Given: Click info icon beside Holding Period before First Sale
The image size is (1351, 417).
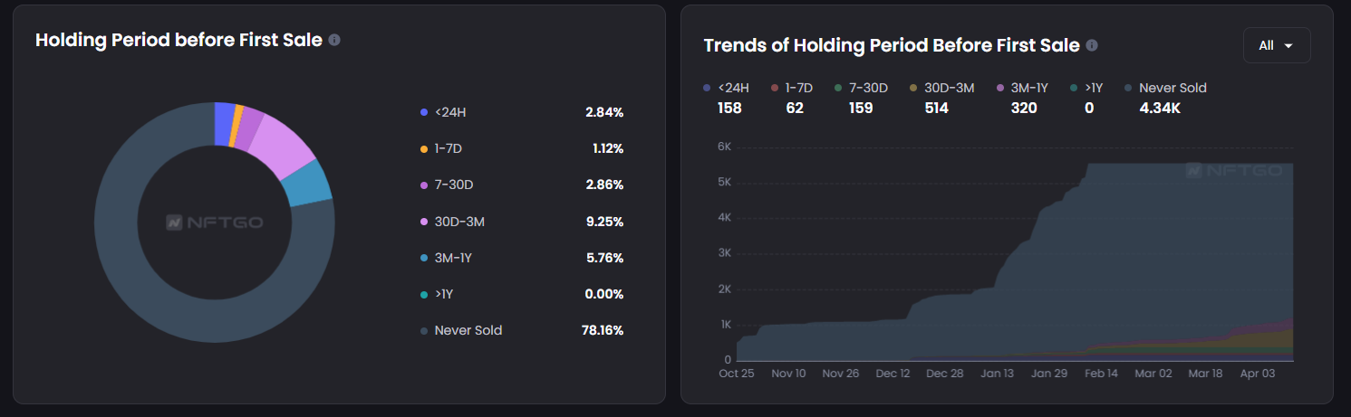Looking at the screenshot, I should point(334,41).
